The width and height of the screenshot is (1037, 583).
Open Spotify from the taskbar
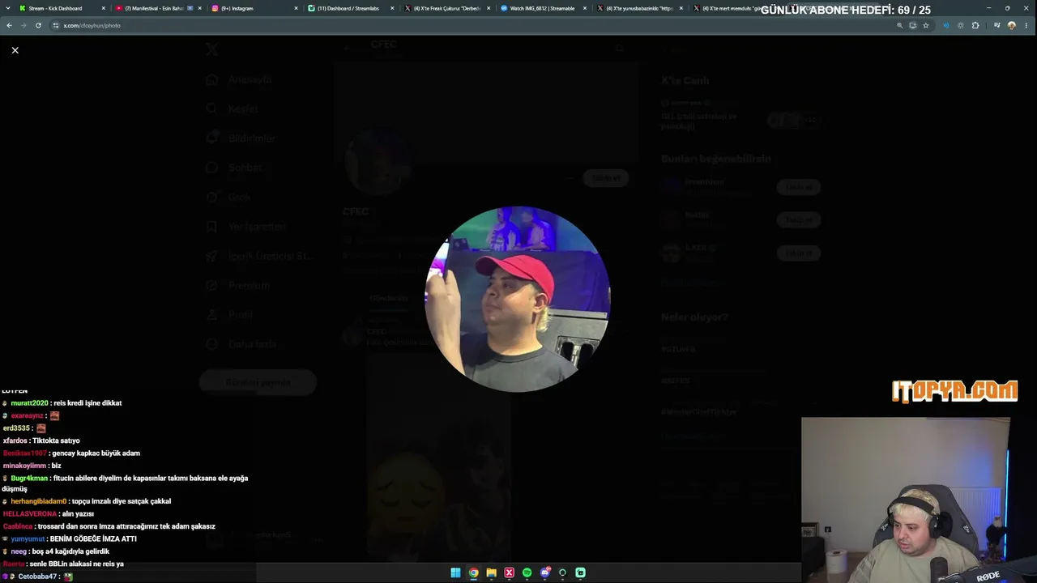527,572
